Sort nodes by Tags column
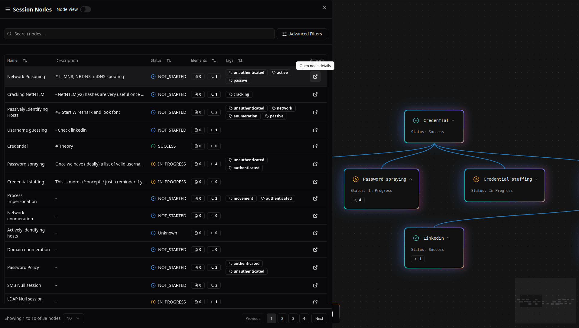The image size is (579, 328). pos(240,61)
